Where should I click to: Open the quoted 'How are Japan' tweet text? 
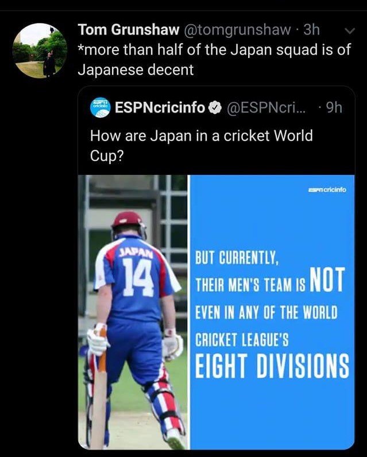(201, 146)
